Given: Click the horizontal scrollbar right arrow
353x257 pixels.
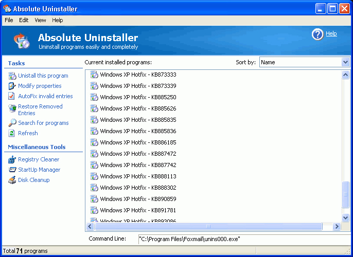Looking at the screenshot, I should pyautogui.click(x=336, y=226).
